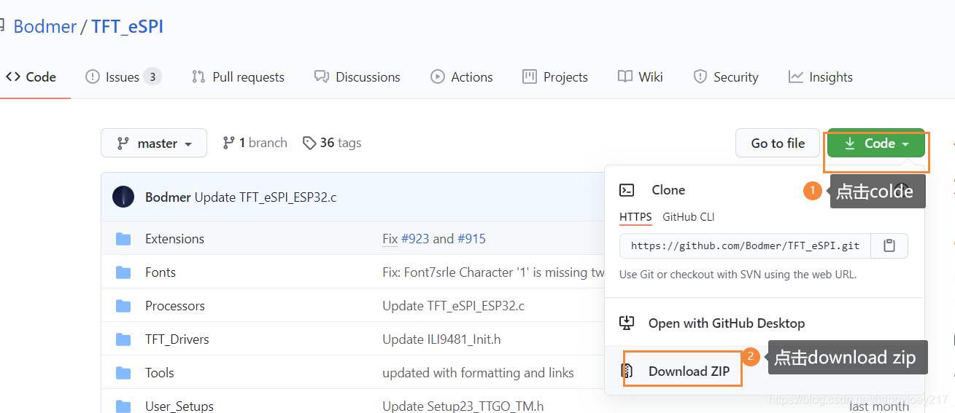Click the clone URL input field
This screenshot has width=955, height=413.
point(745,246)
